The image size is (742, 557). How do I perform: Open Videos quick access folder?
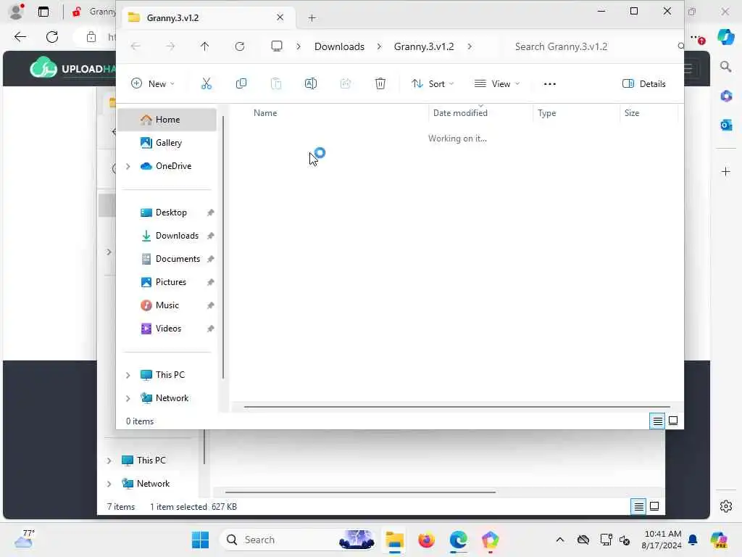pos(167,329)
